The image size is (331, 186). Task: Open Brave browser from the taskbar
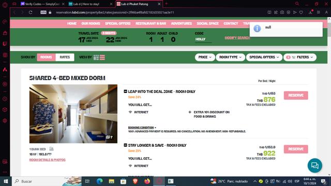136,181
